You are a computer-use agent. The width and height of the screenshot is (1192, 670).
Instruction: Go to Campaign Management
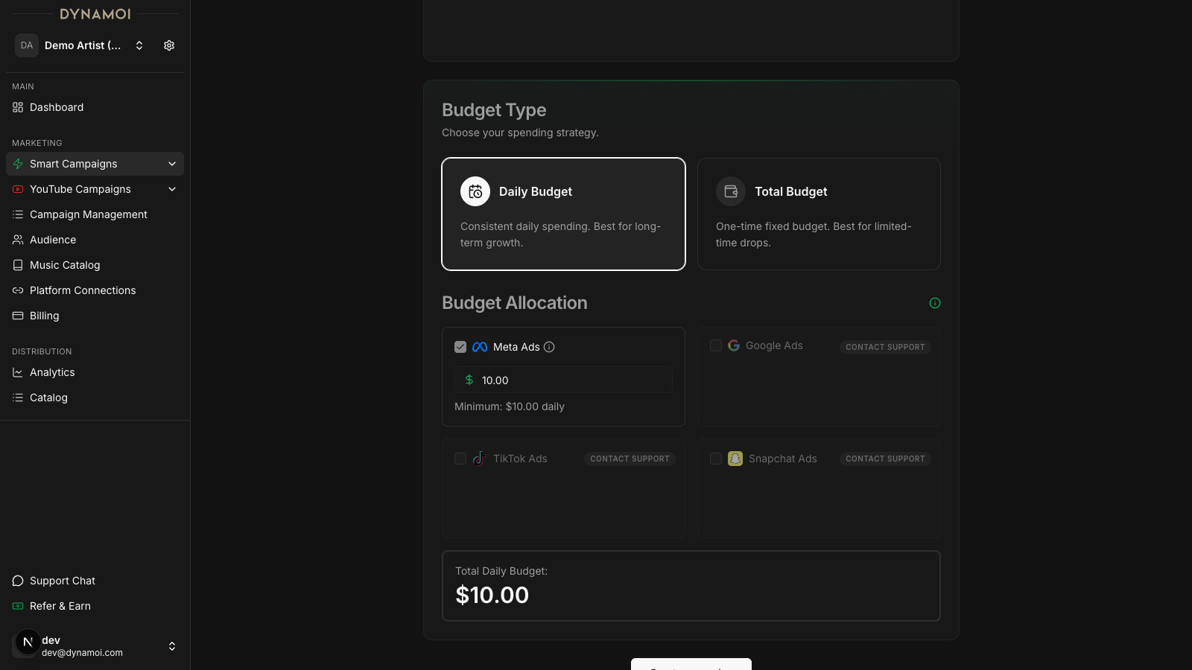pos(87,214)
